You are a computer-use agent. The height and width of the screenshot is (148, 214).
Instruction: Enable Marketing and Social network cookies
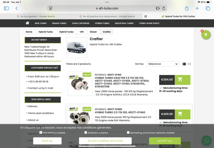[x=128, y=132]
